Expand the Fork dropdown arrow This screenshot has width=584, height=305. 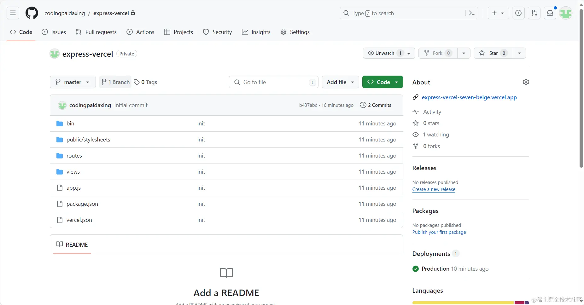tap(464, 53)
